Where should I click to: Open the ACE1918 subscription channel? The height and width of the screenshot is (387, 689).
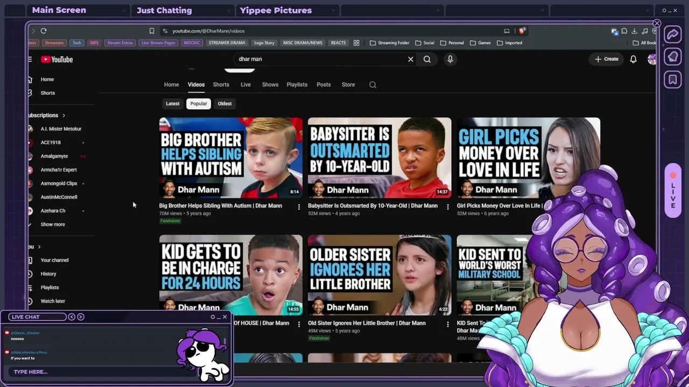click(x=51, y=142)
